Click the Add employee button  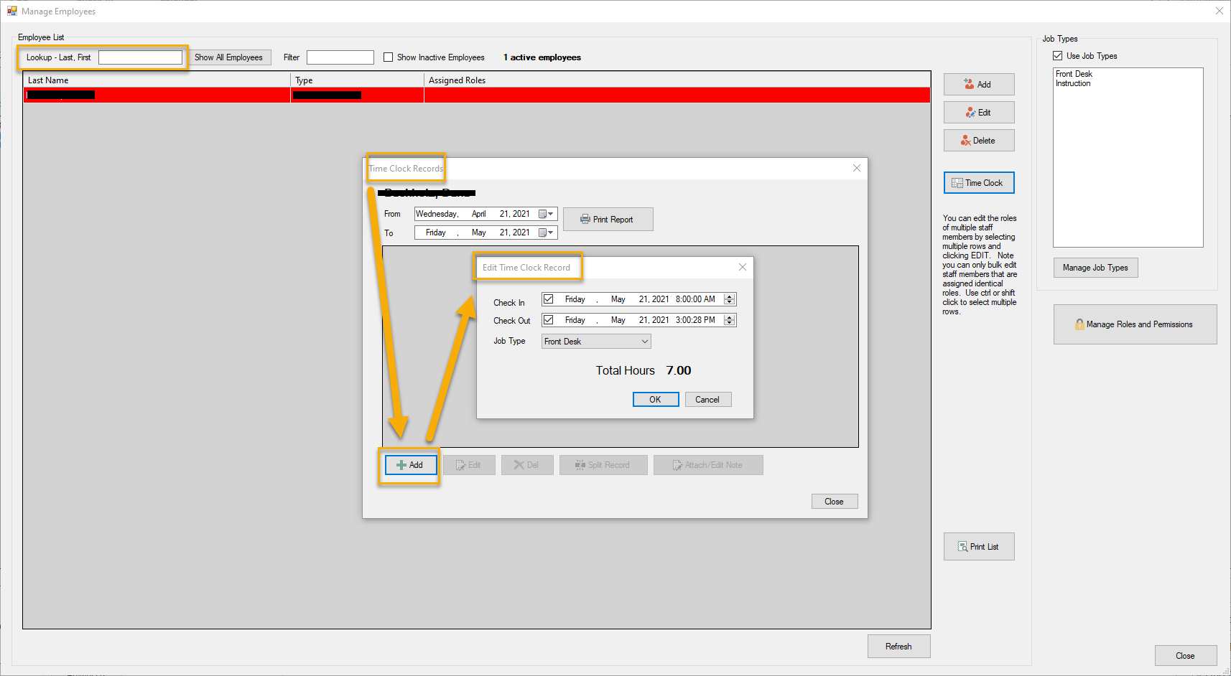[x=979, y=85]
